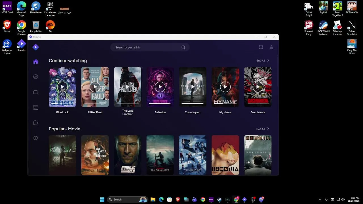363x204 pixels.
Task: Select the Call of Duty desktop icon
Action: coord(309,9)
